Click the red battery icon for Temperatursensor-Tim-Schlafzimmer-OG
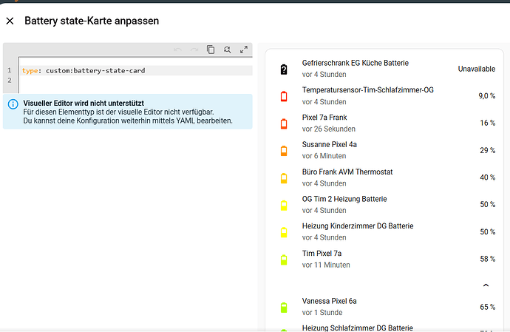The image size is (510, 332). (x=284, y=96)
